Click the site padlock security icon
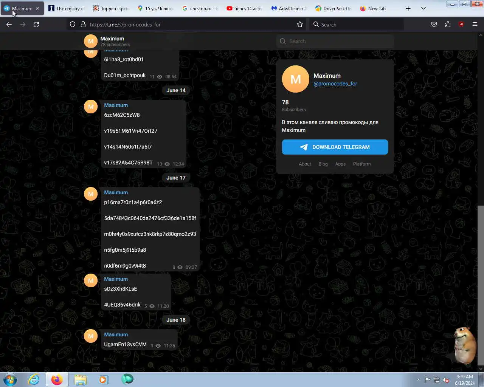The width and height of the screenshot is (484, 387). (83, 25)
